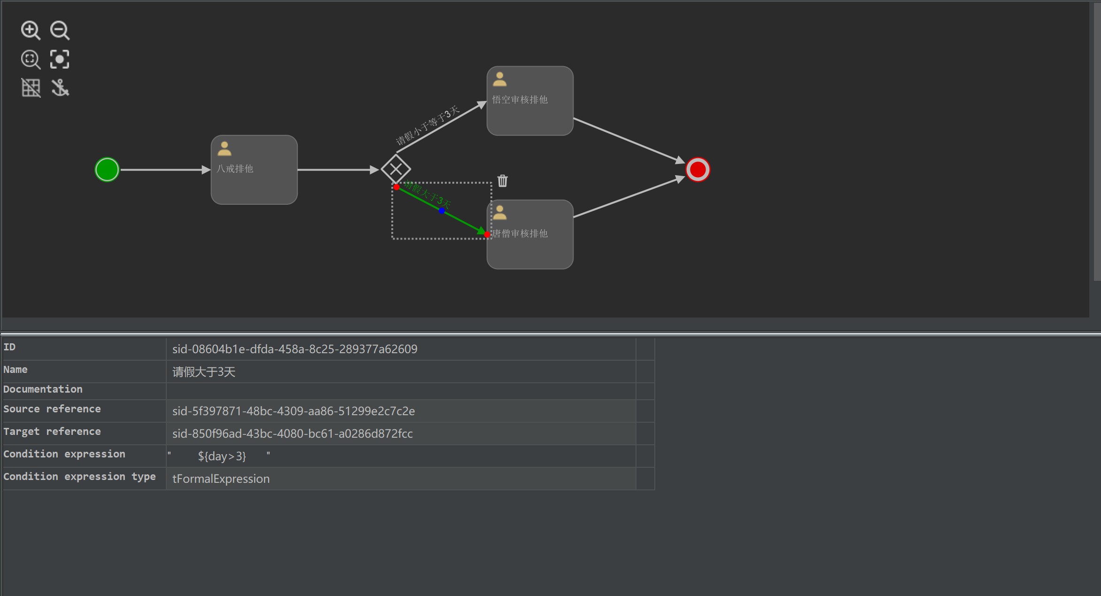Viewport: 1101px width, 596px height.
Task: Click the Documentation property label
Action: tap(43, 389)
